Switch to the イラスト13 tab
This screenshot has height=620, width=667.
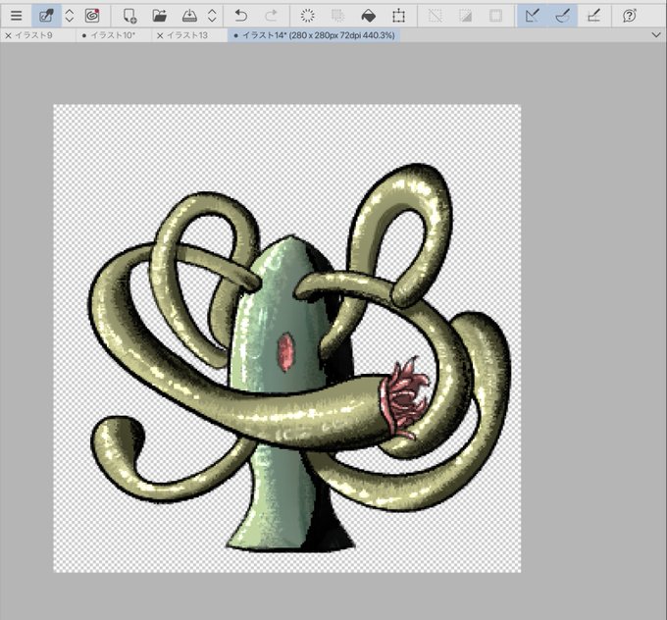(x=186, y=35)
